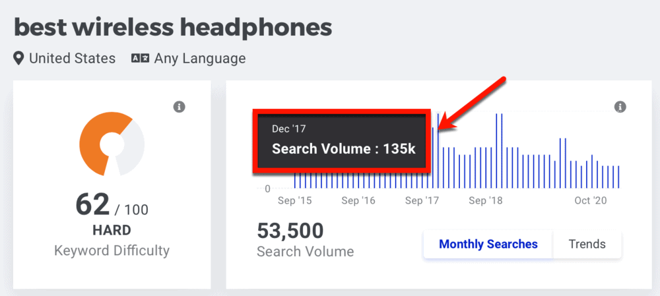Select the Monthly Searches tab
Screen dimensions: 660x296
(x=488, y=244)
